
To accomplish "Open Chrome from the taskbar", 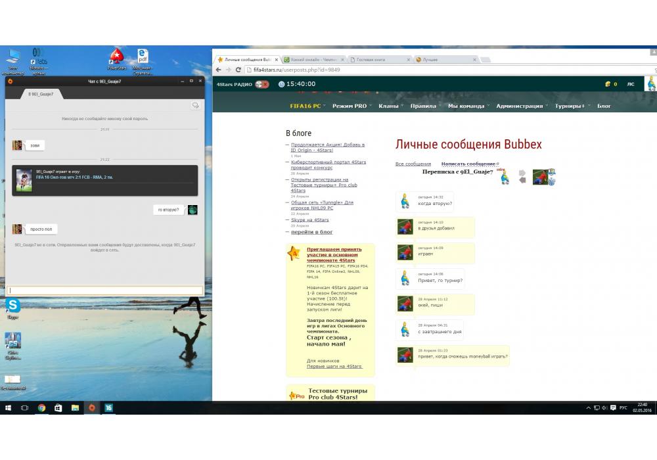I will click(41, 407).
